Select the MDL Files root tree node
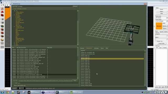This screenshot has width=168, height=94. pos(16,11)
